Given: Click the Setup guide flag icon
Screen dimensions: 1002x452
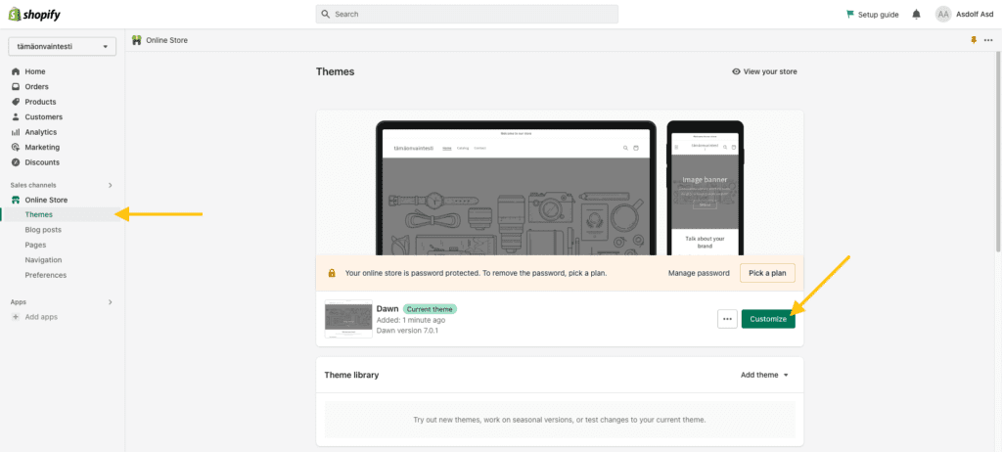Looking at the screenshot, I should click(x=850, y=14).
